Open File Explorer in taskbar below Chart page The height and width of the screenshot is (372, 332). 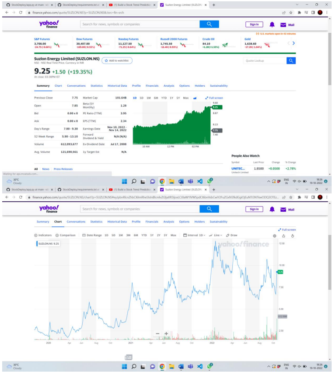tap(171, 366)
